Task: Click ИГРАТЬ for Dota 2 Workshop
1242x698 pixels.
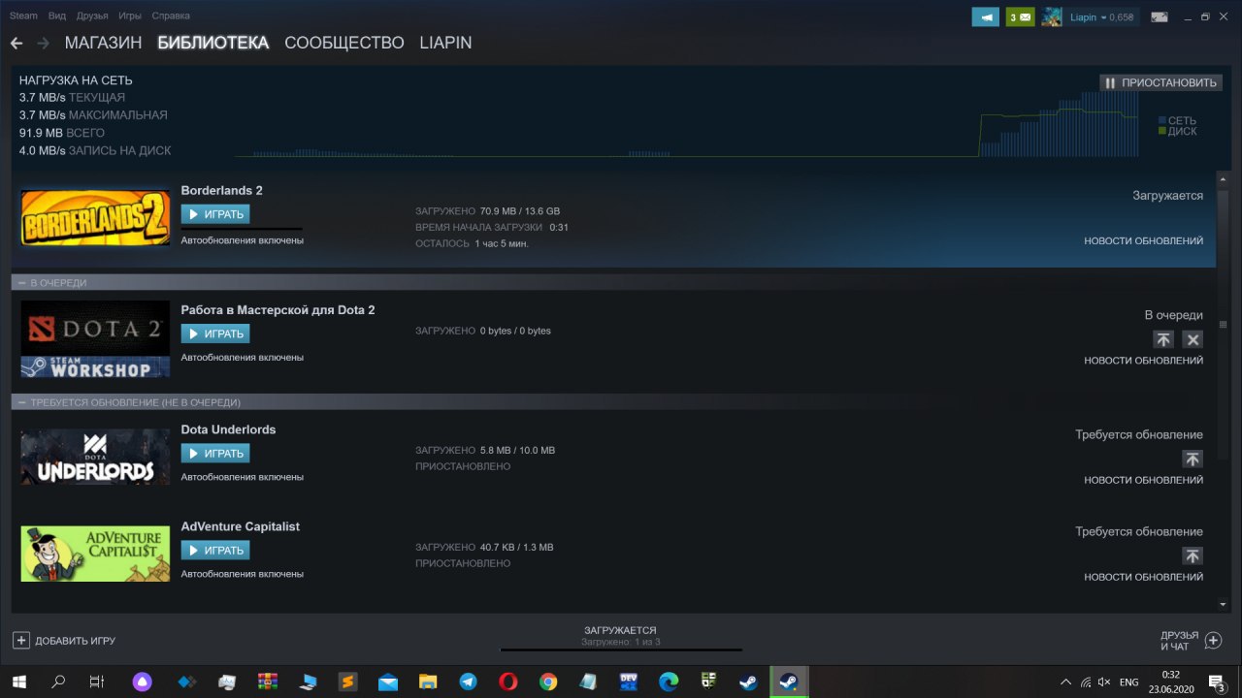Action: pyautogui.click(x=215, y=333)
